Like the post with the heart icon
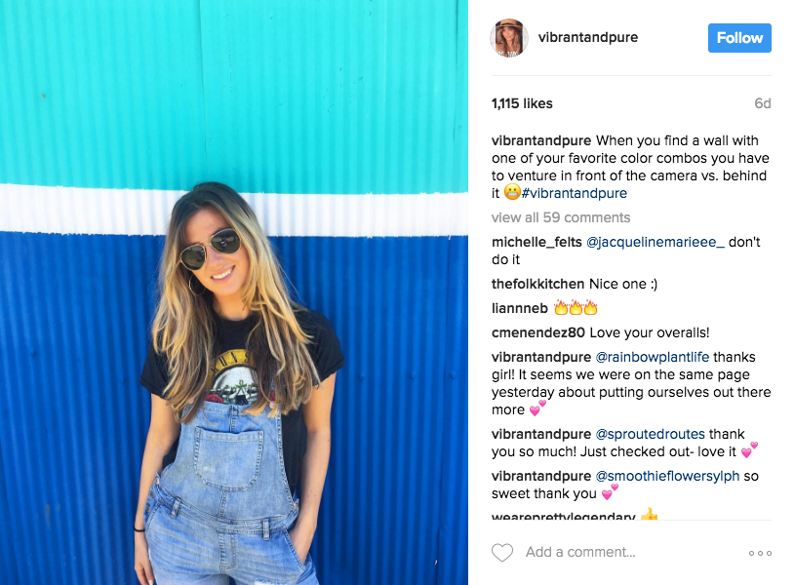The height and width of the screenshot is (585, 795). click(x=502, y=552)
